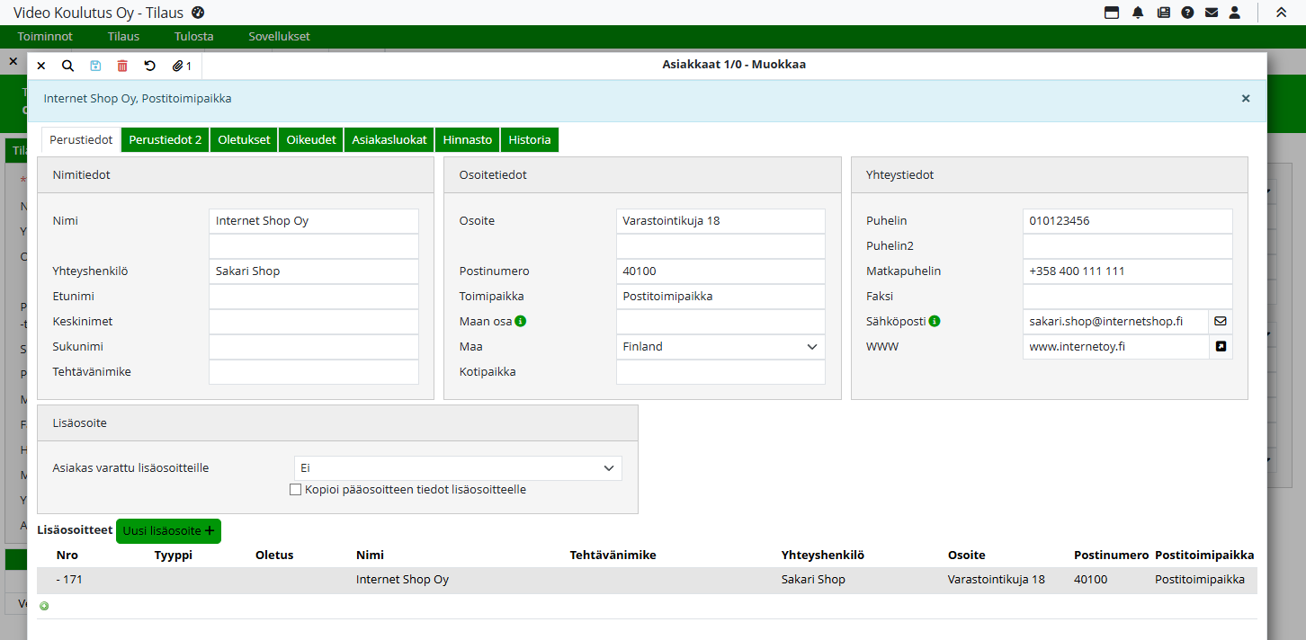Send email via envelope icon beside Sähköposti

tap(1221, 321)
